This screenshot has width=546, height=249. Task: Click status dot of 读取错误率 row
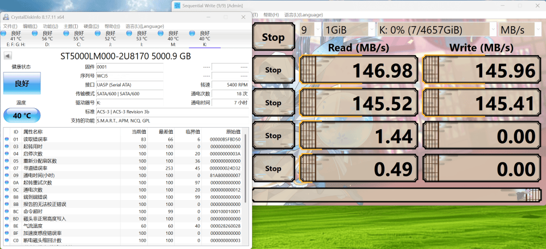point(7,140)
